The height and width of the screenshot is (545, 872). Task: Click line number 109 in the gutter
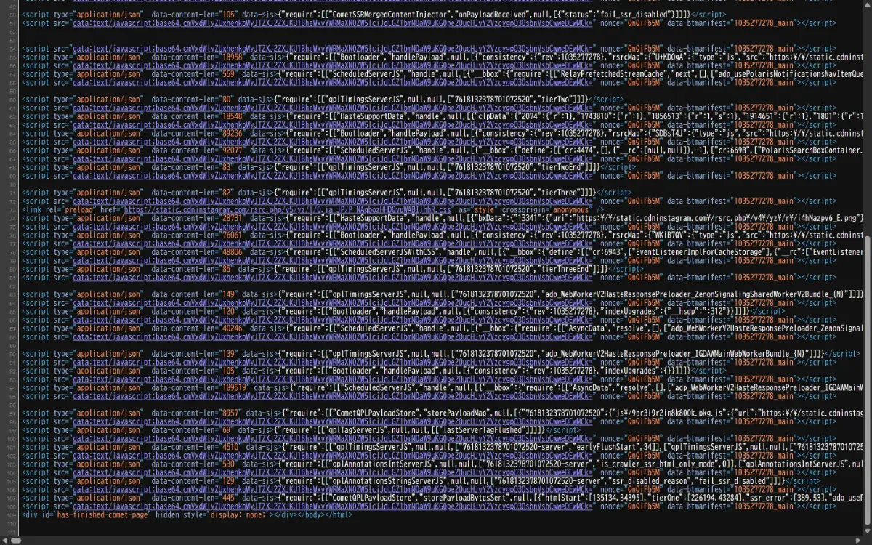click(x=12, y=514)
